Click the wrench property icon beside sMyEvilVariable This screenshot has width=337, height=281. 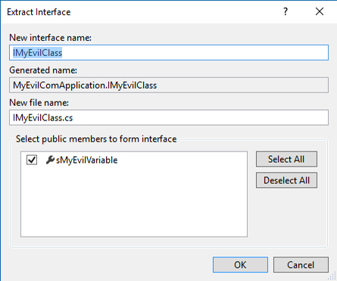pos(50,160)
